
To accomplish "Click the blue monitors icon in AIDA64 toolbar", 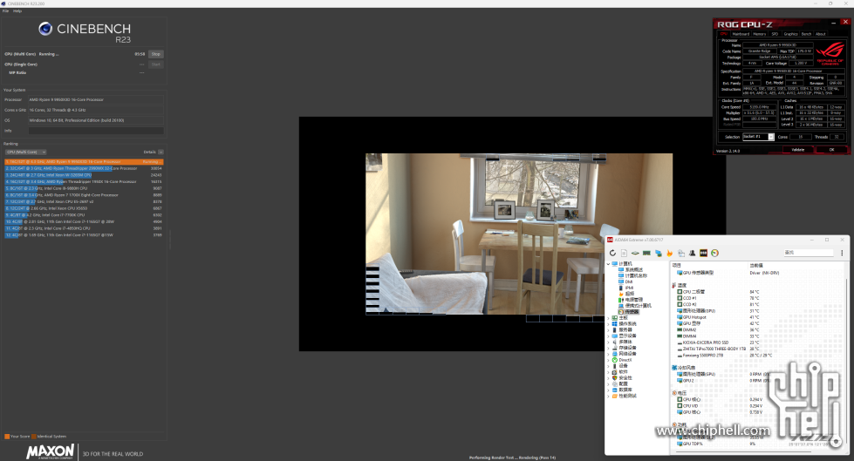I will pyautogui.click(x=658, y=253).
